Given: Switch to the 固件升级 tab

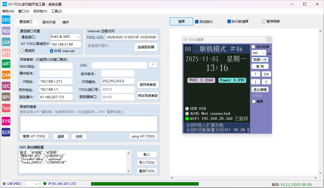Looking at the screenshot, I should pyautogui.click(x=49, y=22).
